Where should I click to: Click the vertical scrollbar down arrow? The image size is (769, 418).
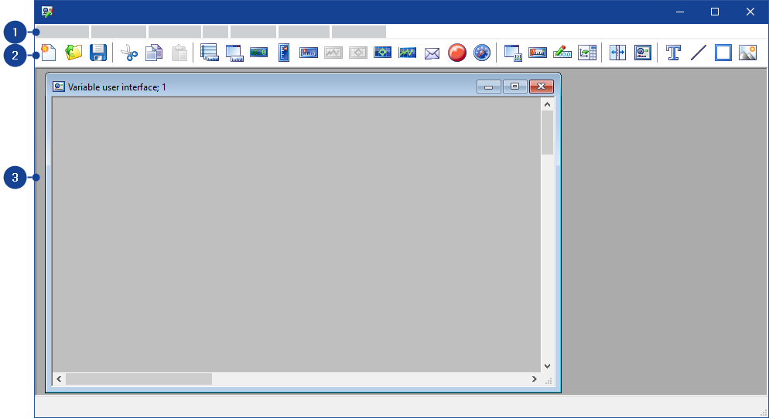coord(547,365)
